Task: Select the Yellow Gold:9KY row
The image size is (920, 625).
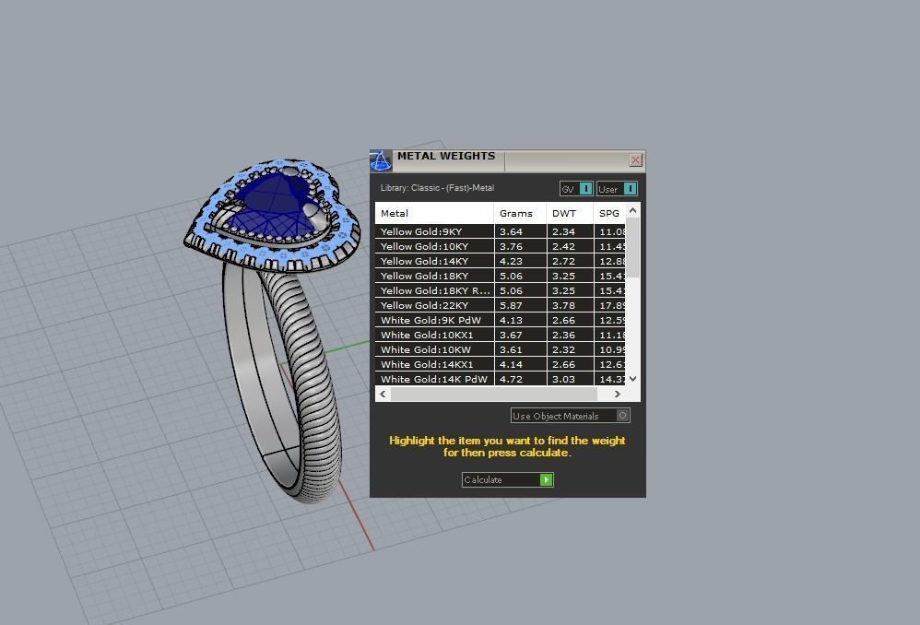Action: (500, 231)
